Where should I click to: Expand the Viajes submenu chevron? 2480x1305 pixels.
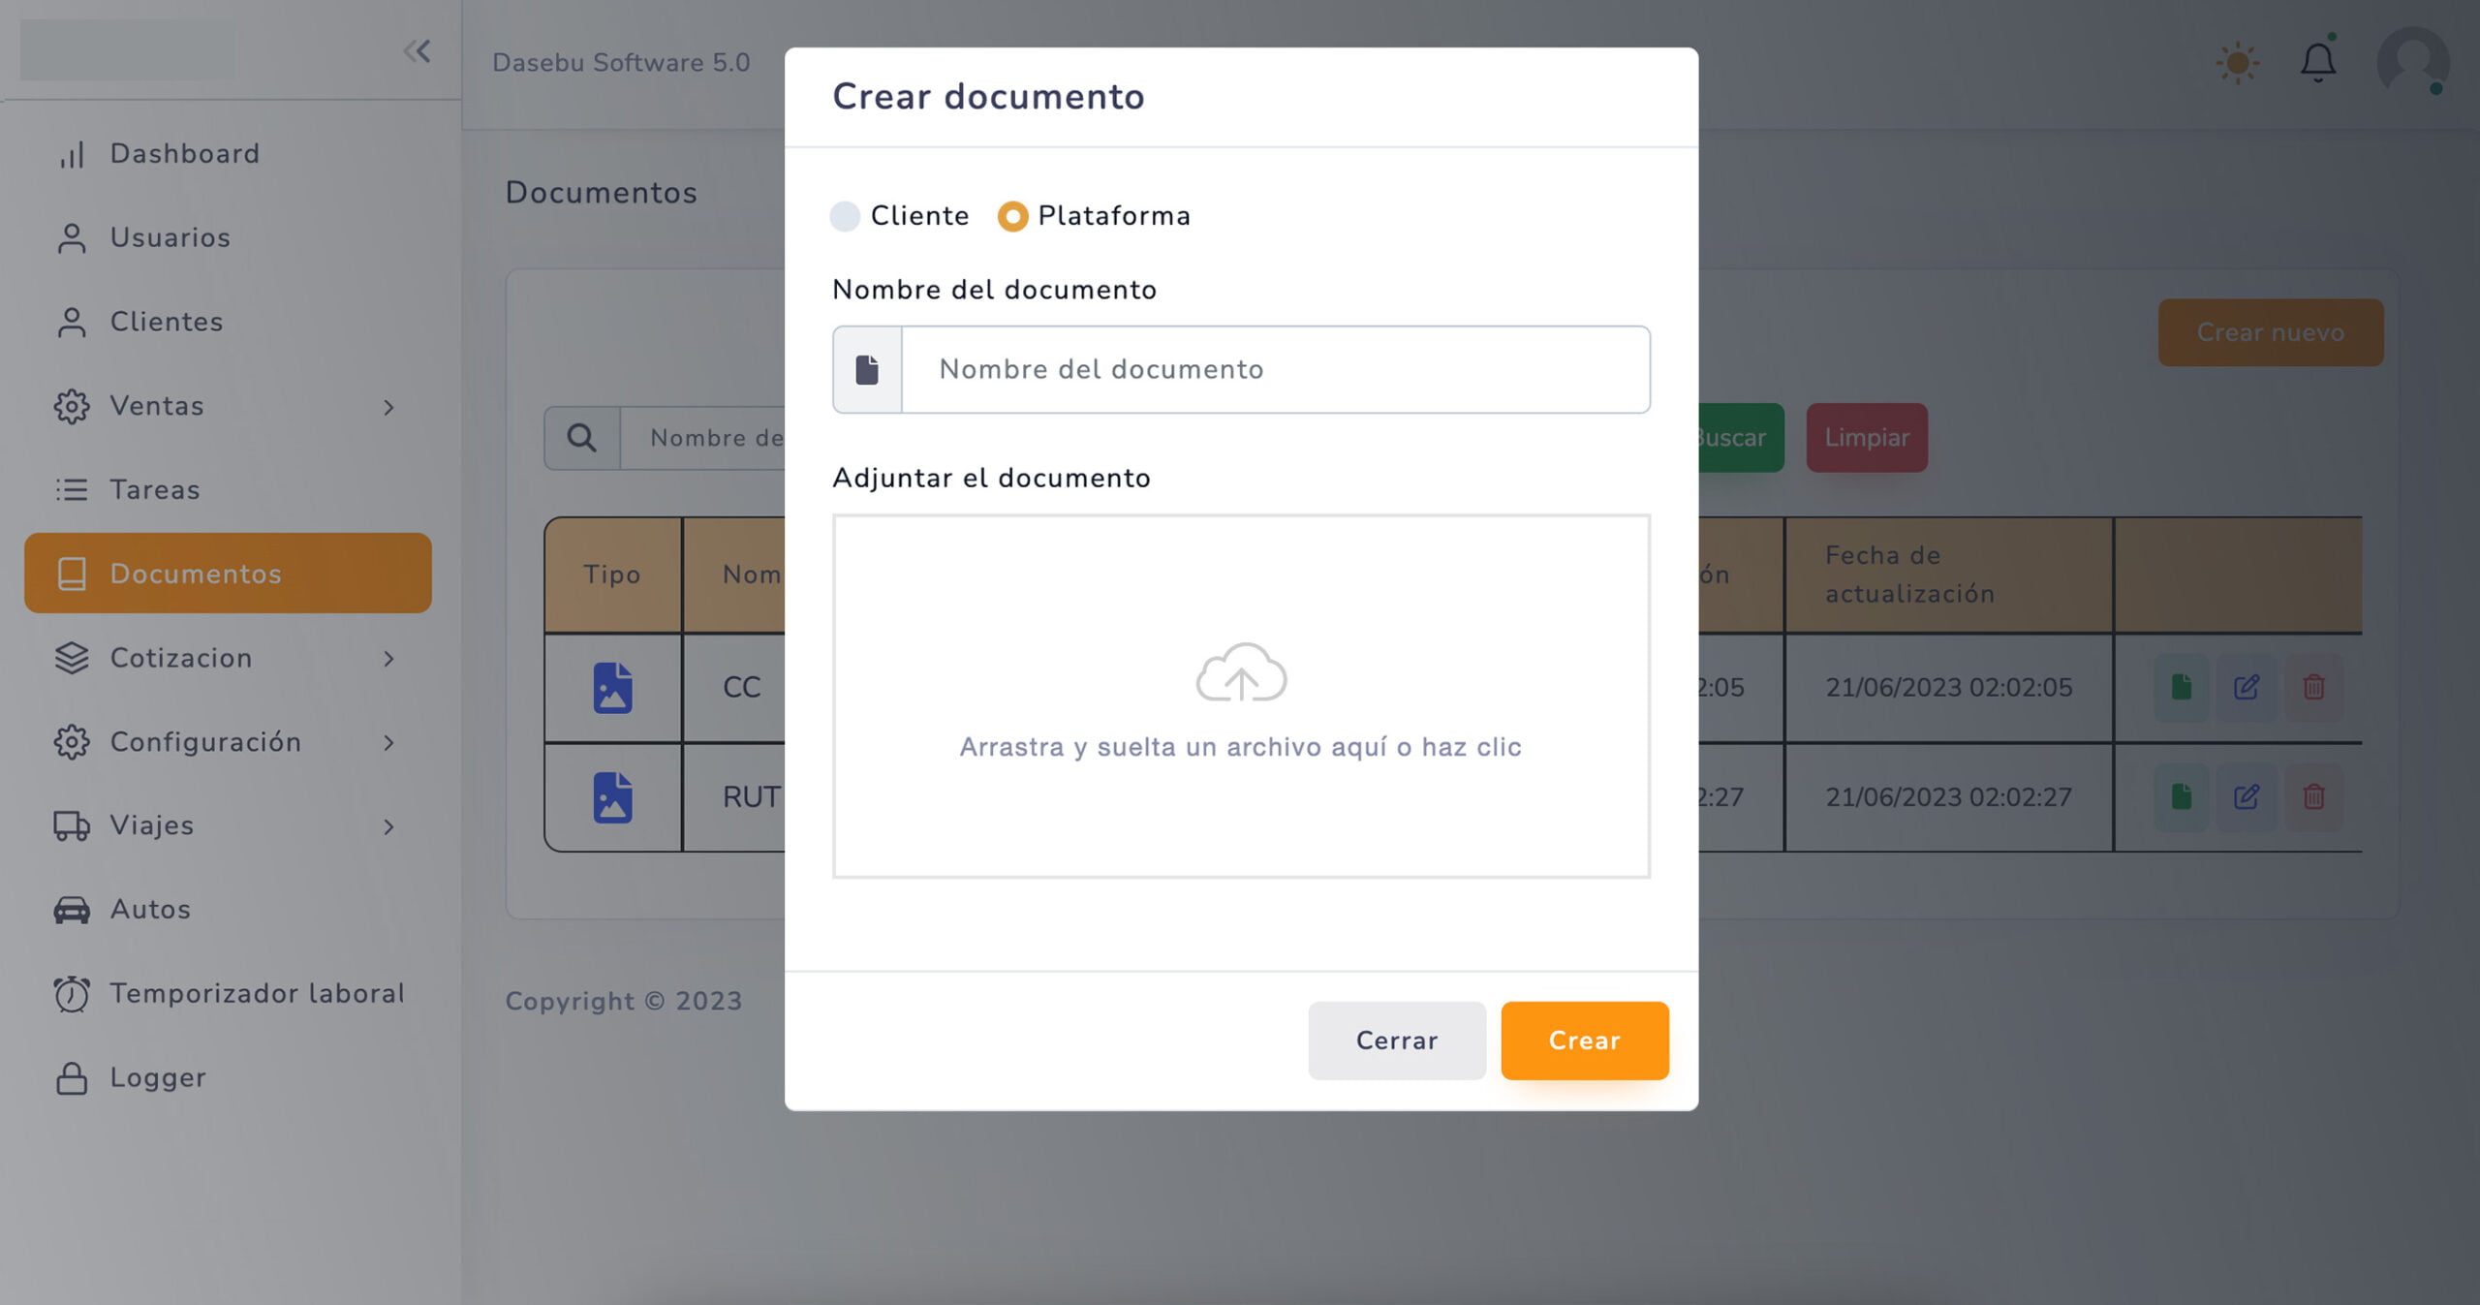388,826
